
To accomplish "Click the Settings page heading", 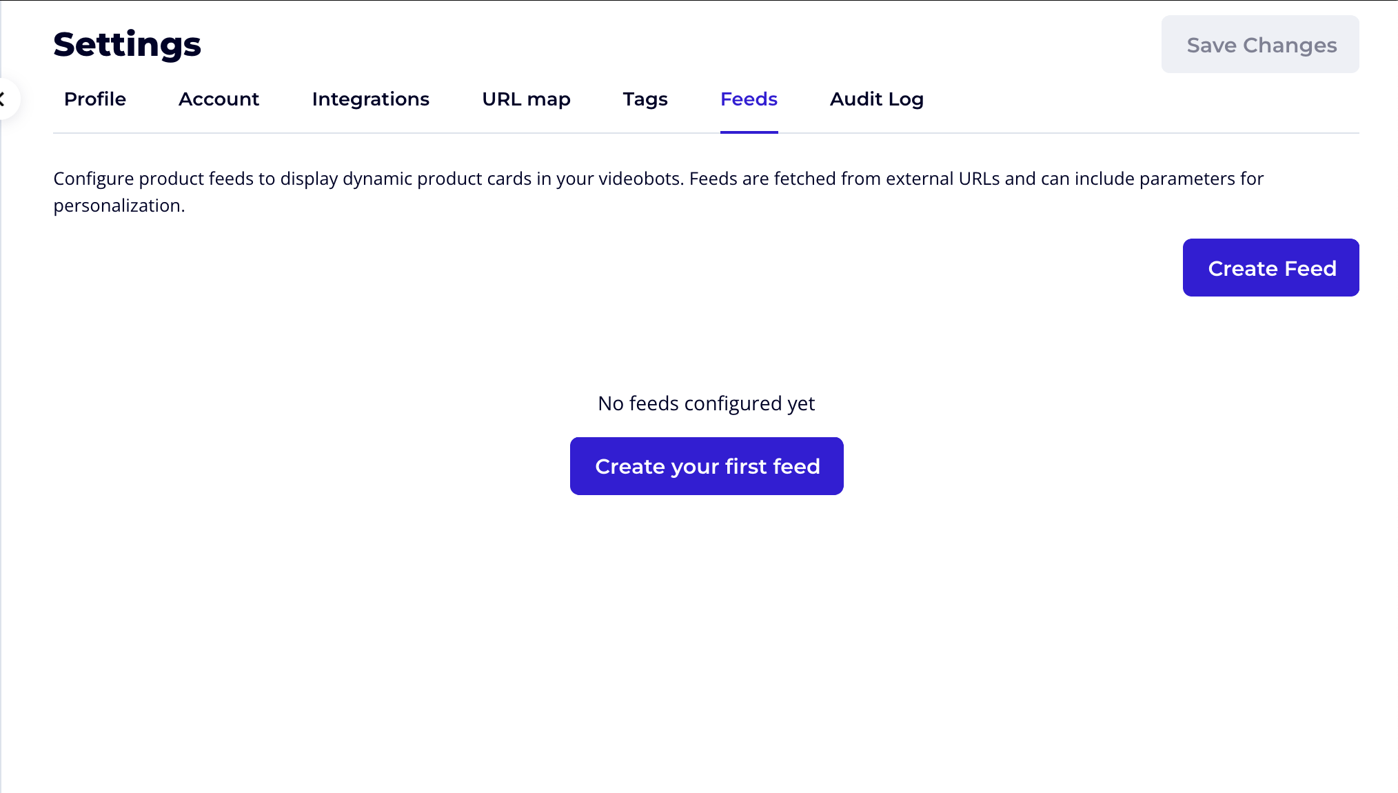I will click(x=127, y=43).
